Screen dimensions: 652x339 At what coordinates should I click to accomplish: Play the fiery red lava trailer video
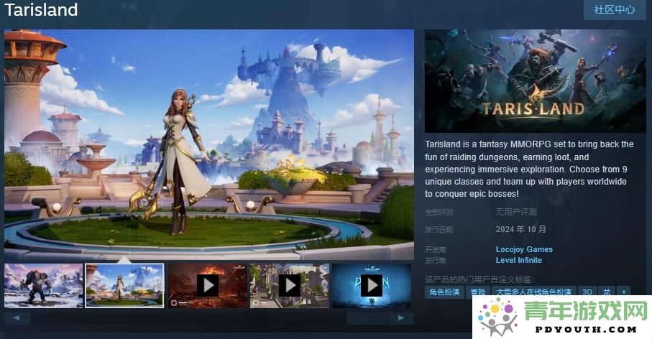pyautogui.click(x=208, y=286)
